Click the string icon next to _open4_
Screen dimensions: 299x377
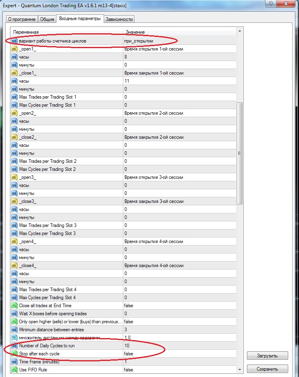[14, 241]
